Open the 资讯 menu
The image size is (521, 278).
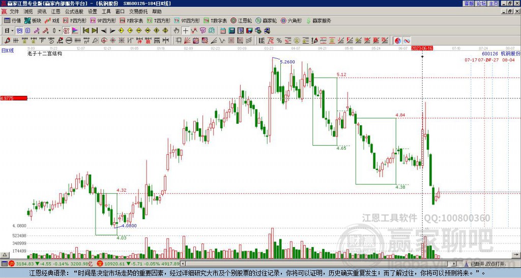point(42,12)
